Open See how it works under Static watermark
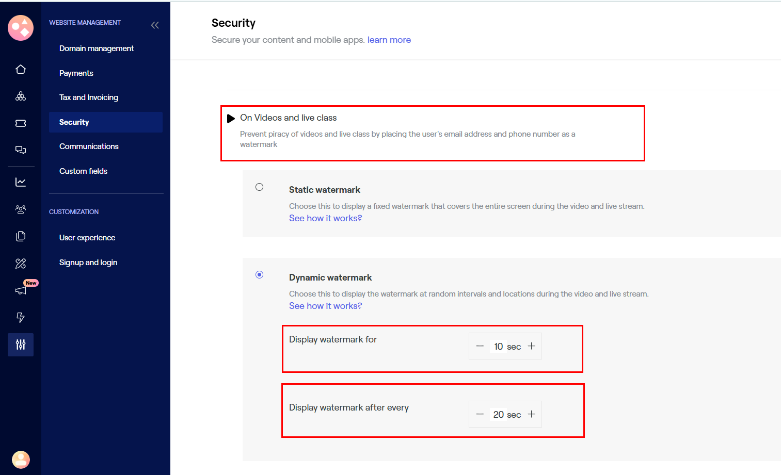 pos(325,218)
